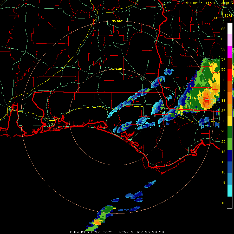Click the yellow legend swatch
The image size is (234, 234).
point(230,121)
